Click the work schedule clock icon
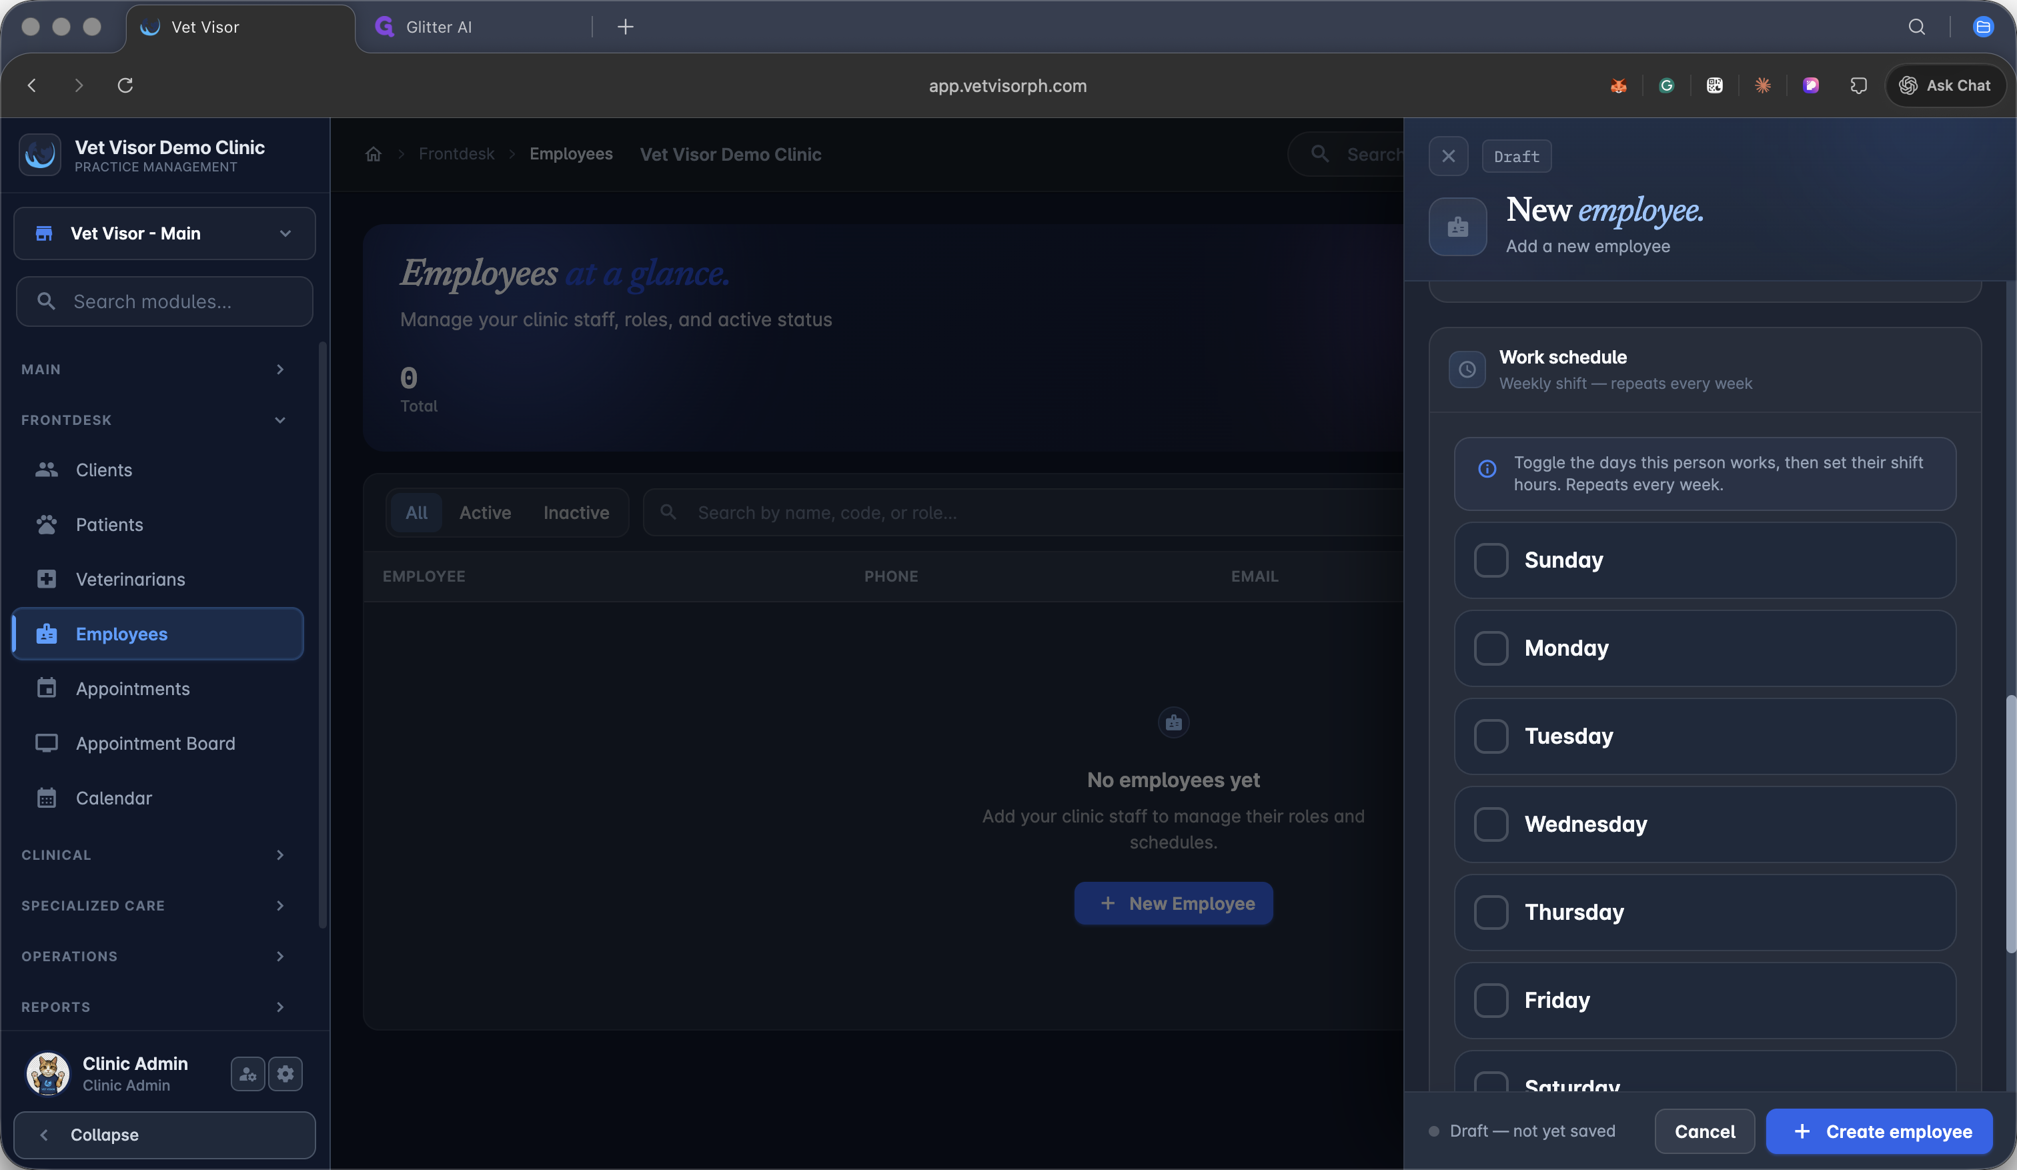Image resolution: width=2017 pixels, height=1170 pixels. coord(1466,369)
